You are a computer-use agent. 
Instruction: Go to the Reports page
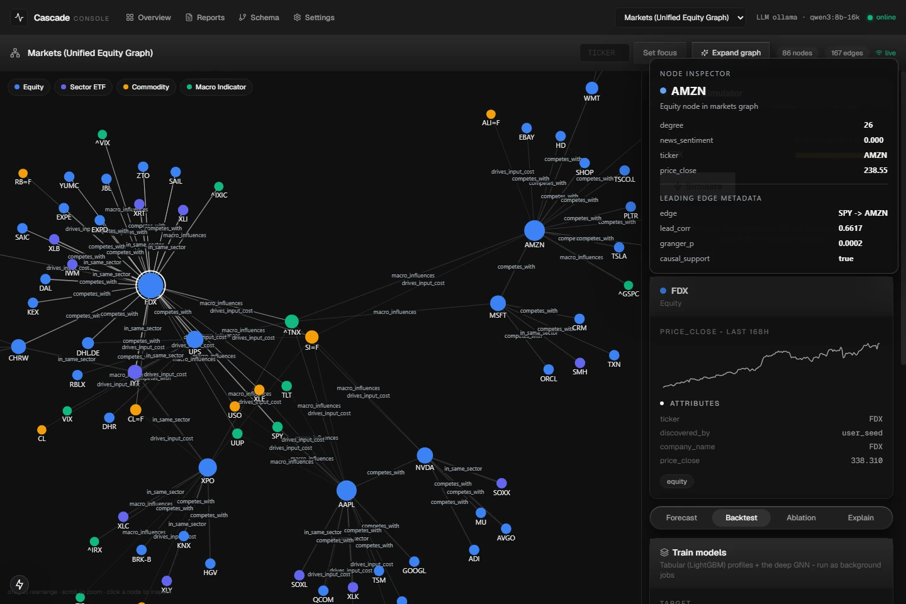tap(205, 18)
